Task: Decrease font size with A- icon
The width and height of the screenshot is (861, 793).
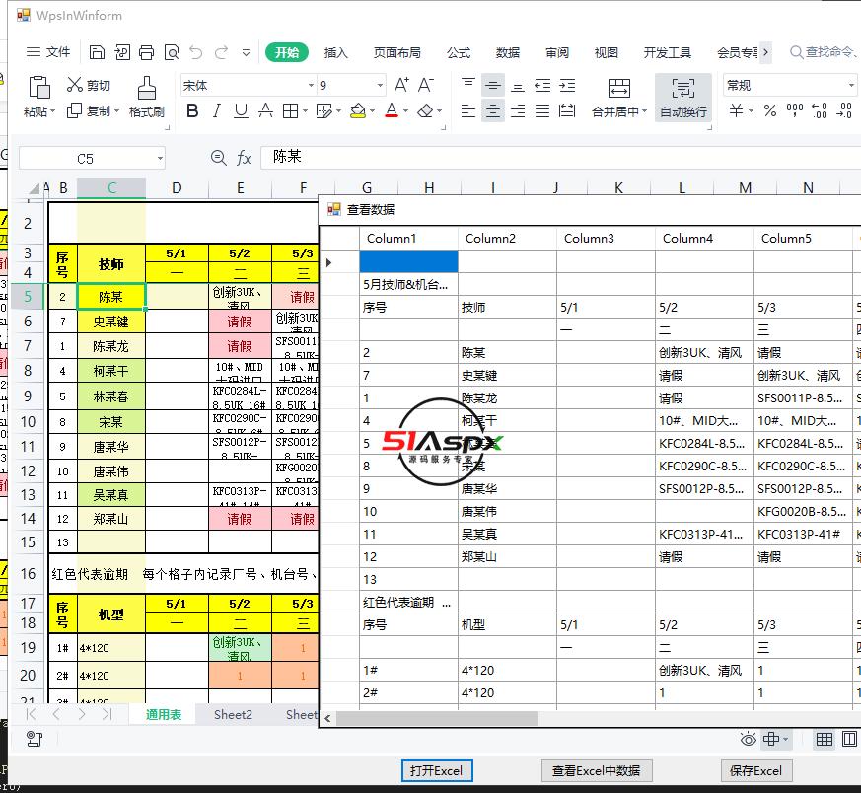Action: tap(426, 85)
